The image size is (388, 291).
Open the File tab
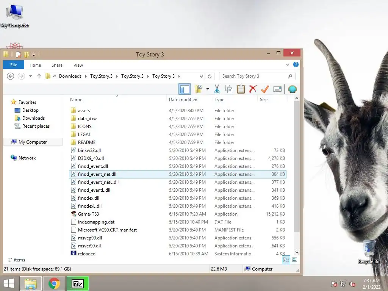coord(14,65)
